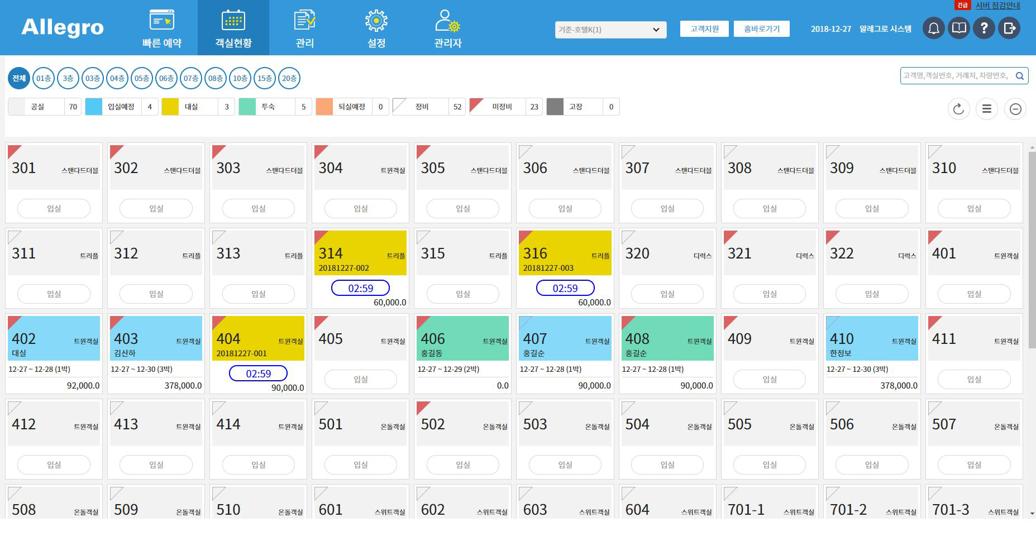Open the manual book icon
Viewport: 1036px width, 546px height.
point(959,28)
